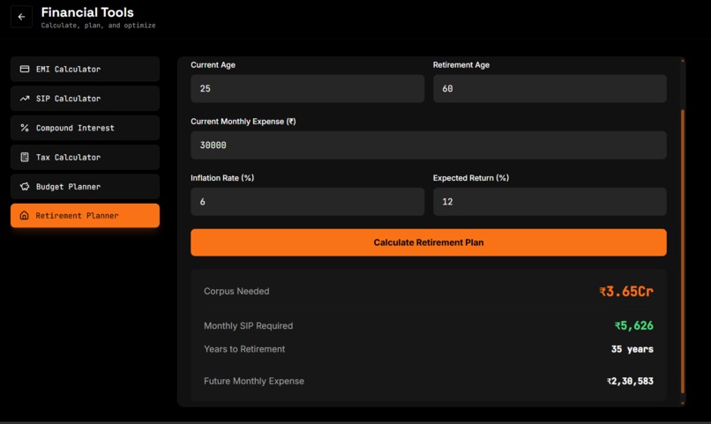711x424 pixels.
Task: Open the Budget Planner
Action: [86, 186]
